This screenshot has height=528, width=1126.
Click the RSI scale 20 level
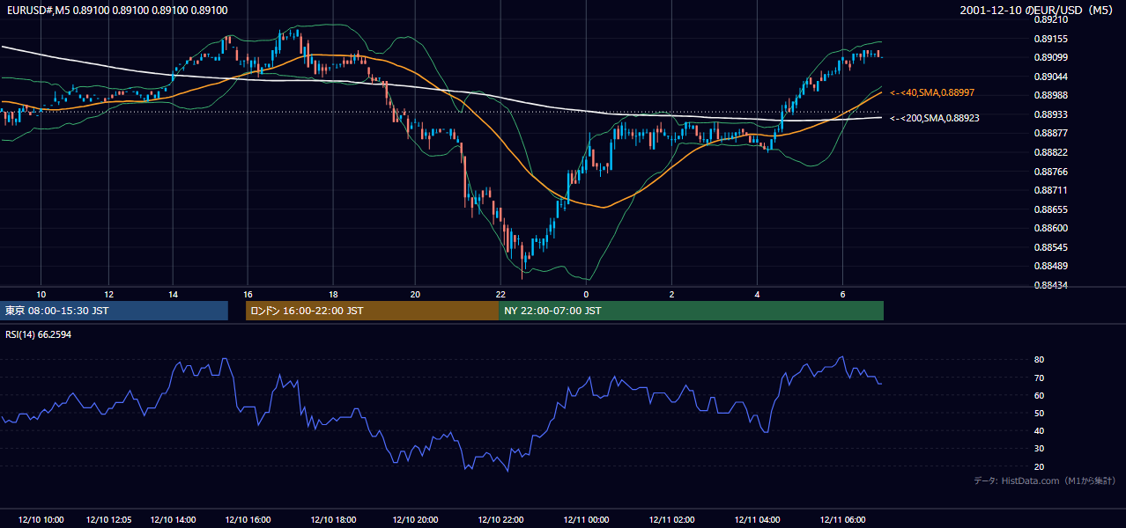pyautogui.click(x=1039, y=466)
